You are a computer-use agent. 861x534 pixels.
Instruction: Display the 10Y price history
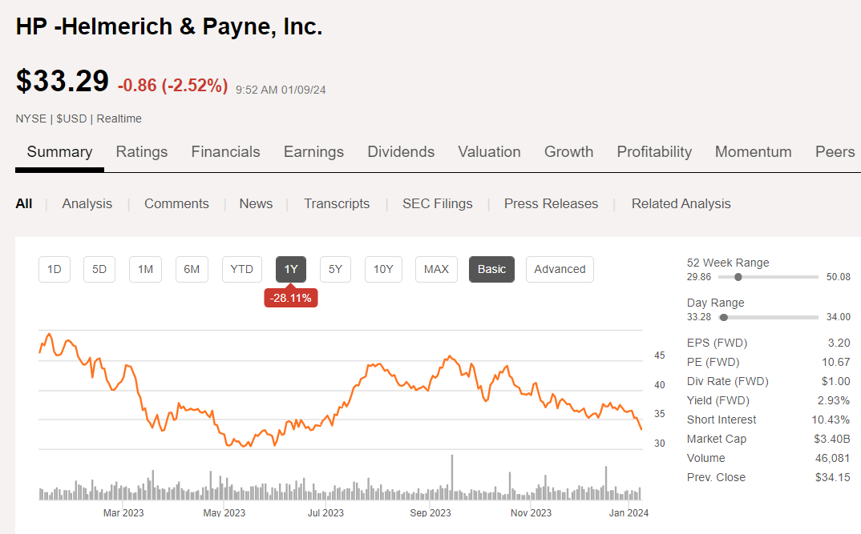383,269
